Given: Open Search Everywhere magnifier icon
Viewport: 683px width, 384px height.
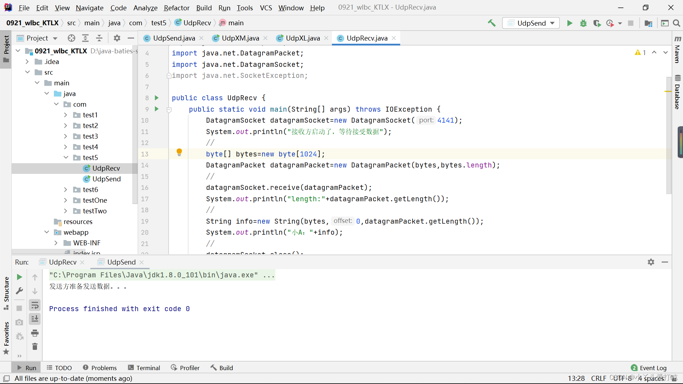Looking at the screenshot, I should 677,23.
